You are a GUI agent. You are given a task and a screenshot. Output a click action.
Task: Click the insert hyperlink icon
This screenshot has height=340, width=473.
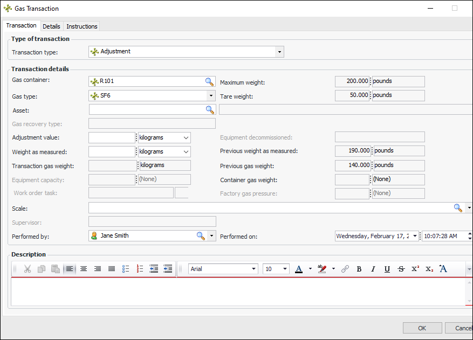(x=345, y=269)
